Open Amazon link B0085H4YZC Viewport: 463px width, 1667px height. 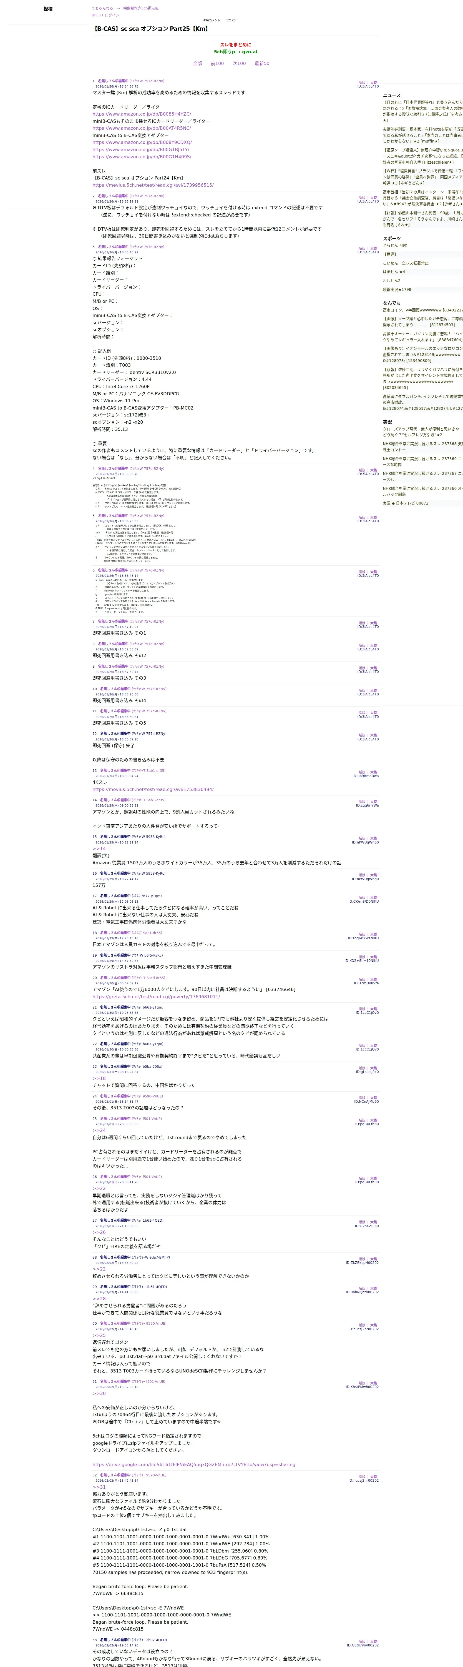click(142, 114)
